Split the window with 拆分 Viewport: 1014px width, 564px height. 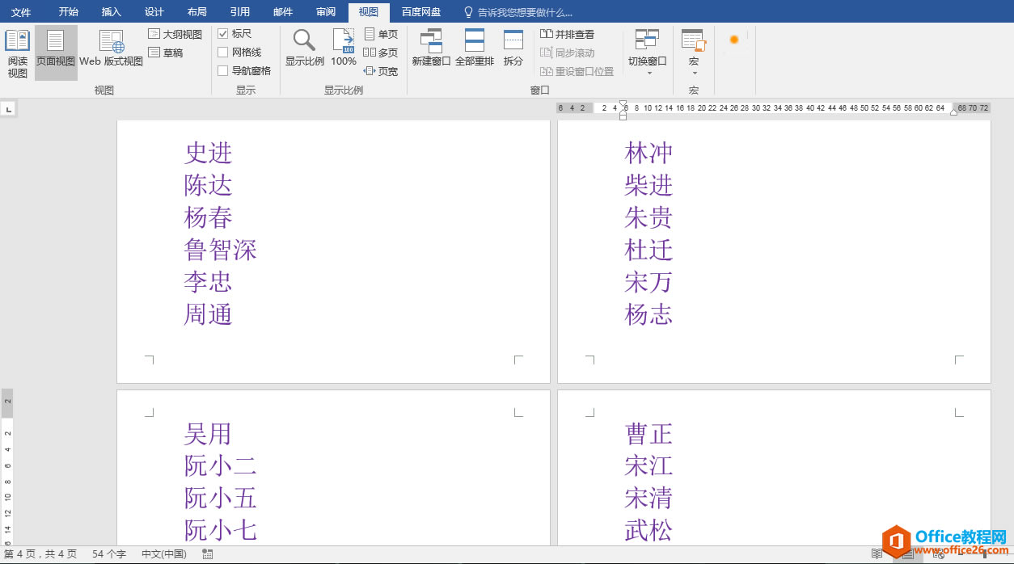[513, 48]
